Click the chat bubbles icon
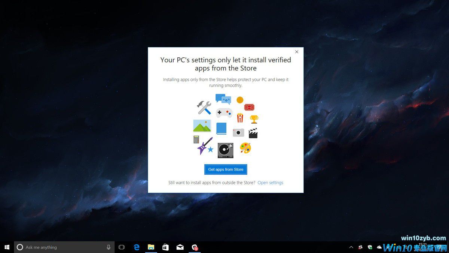449x253 pixels. 223,98
